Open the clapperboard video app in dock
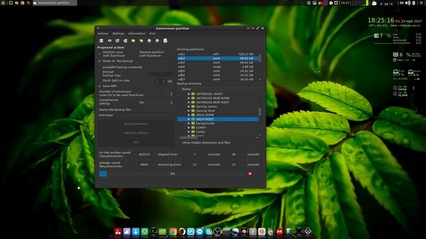Image resolution: width=426 pixels, height=239 pixels. [226, 231]
